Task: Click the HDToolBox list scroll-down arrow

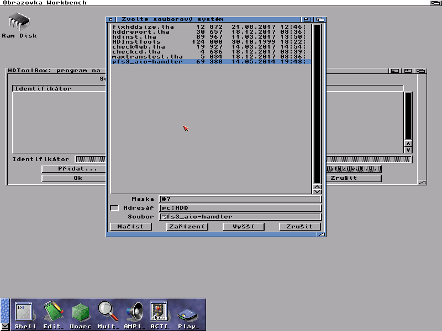Action: tap(408, 150)
